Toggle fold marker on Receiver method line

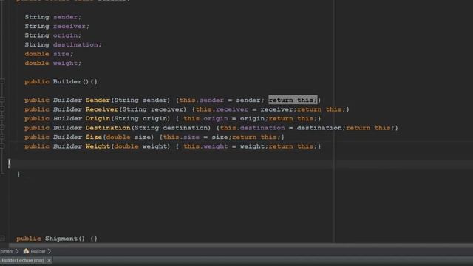tap(2, 109)
